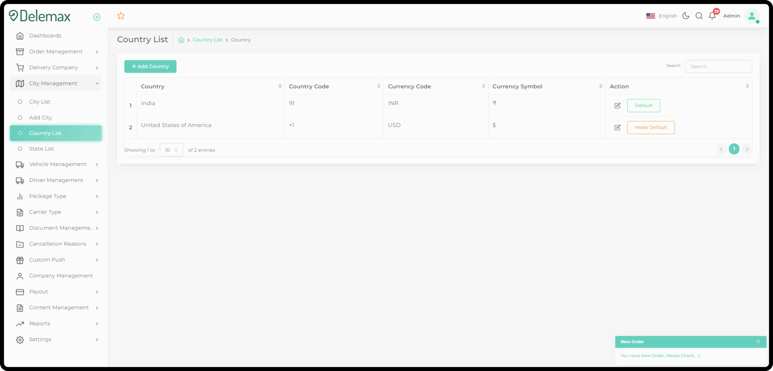This screenshot has height=371, width=773.
Task: Switch to dark mode moon icon
Action: 686,16
